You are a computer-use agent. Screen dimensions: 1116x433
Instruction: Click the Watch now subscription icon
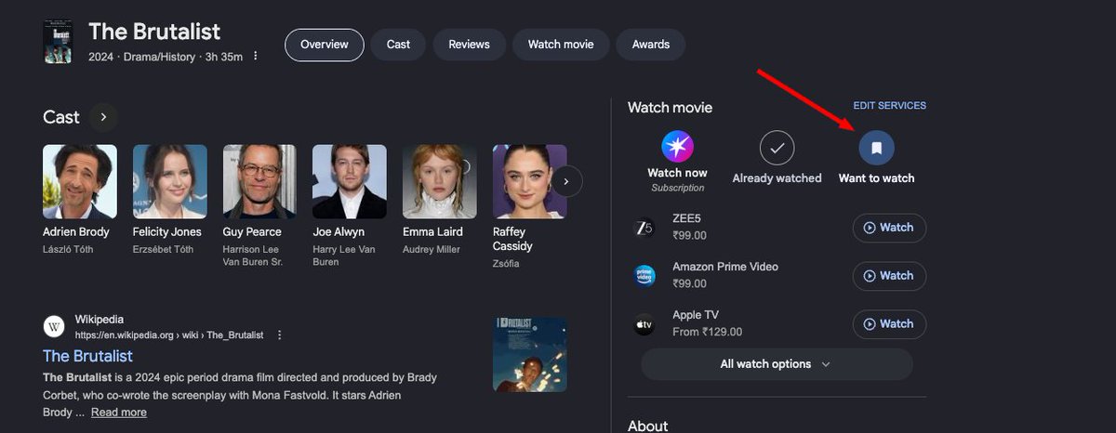(677, 148)
